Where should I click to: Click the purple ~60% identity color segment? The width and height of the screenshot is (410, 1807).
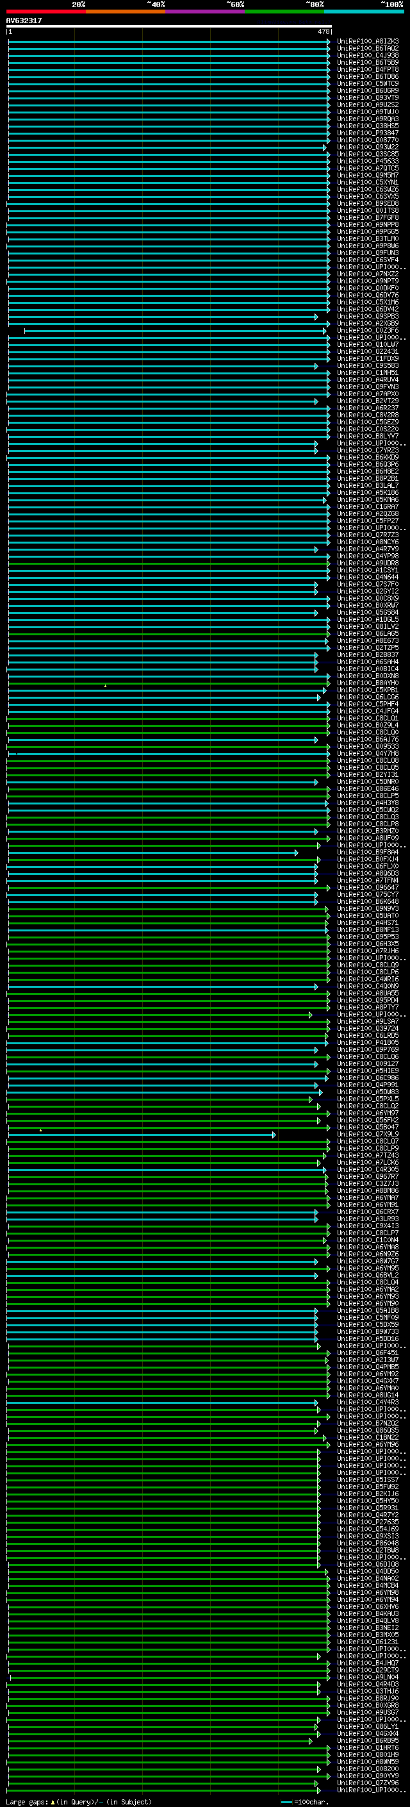206,12
